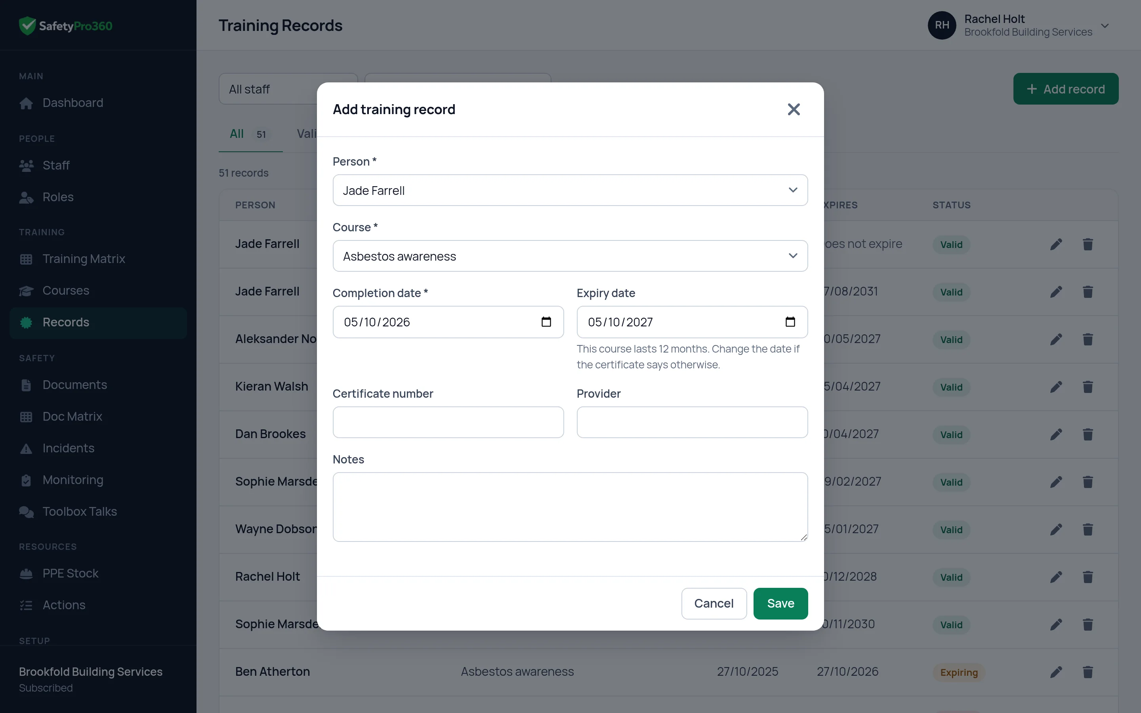Open the Completion date calendar picker

pyautogui.click(x=546, y=322)
